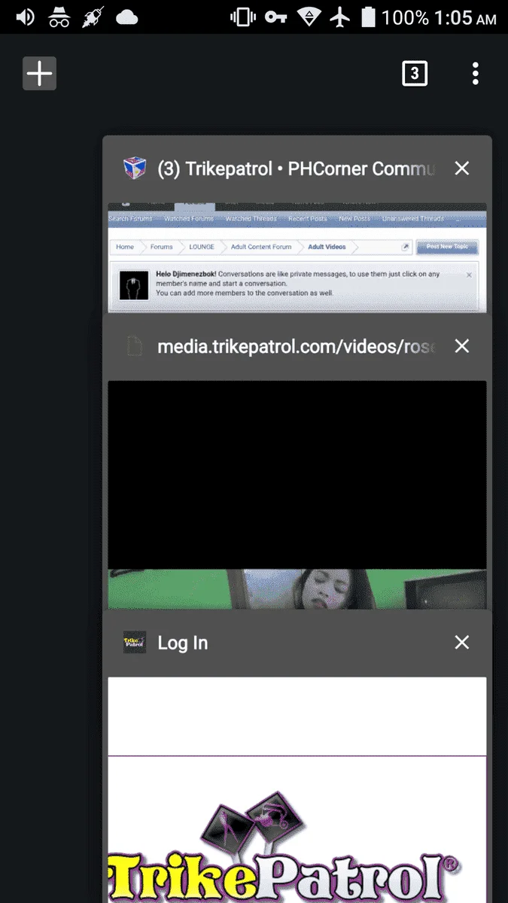Open the three-dot overflow menu
This screenshot has width=508, height=903.
coord(475,74)
